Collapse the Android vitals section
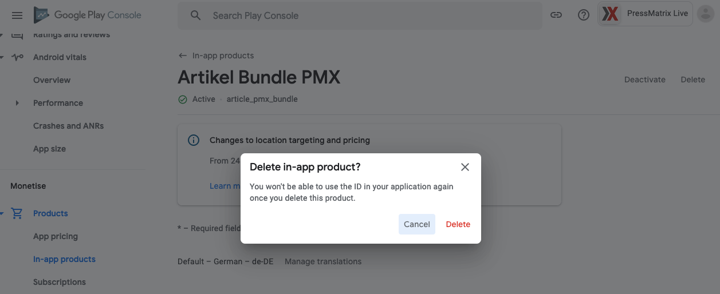The width and height of the screenshot is (720, 294). (2, 57)
